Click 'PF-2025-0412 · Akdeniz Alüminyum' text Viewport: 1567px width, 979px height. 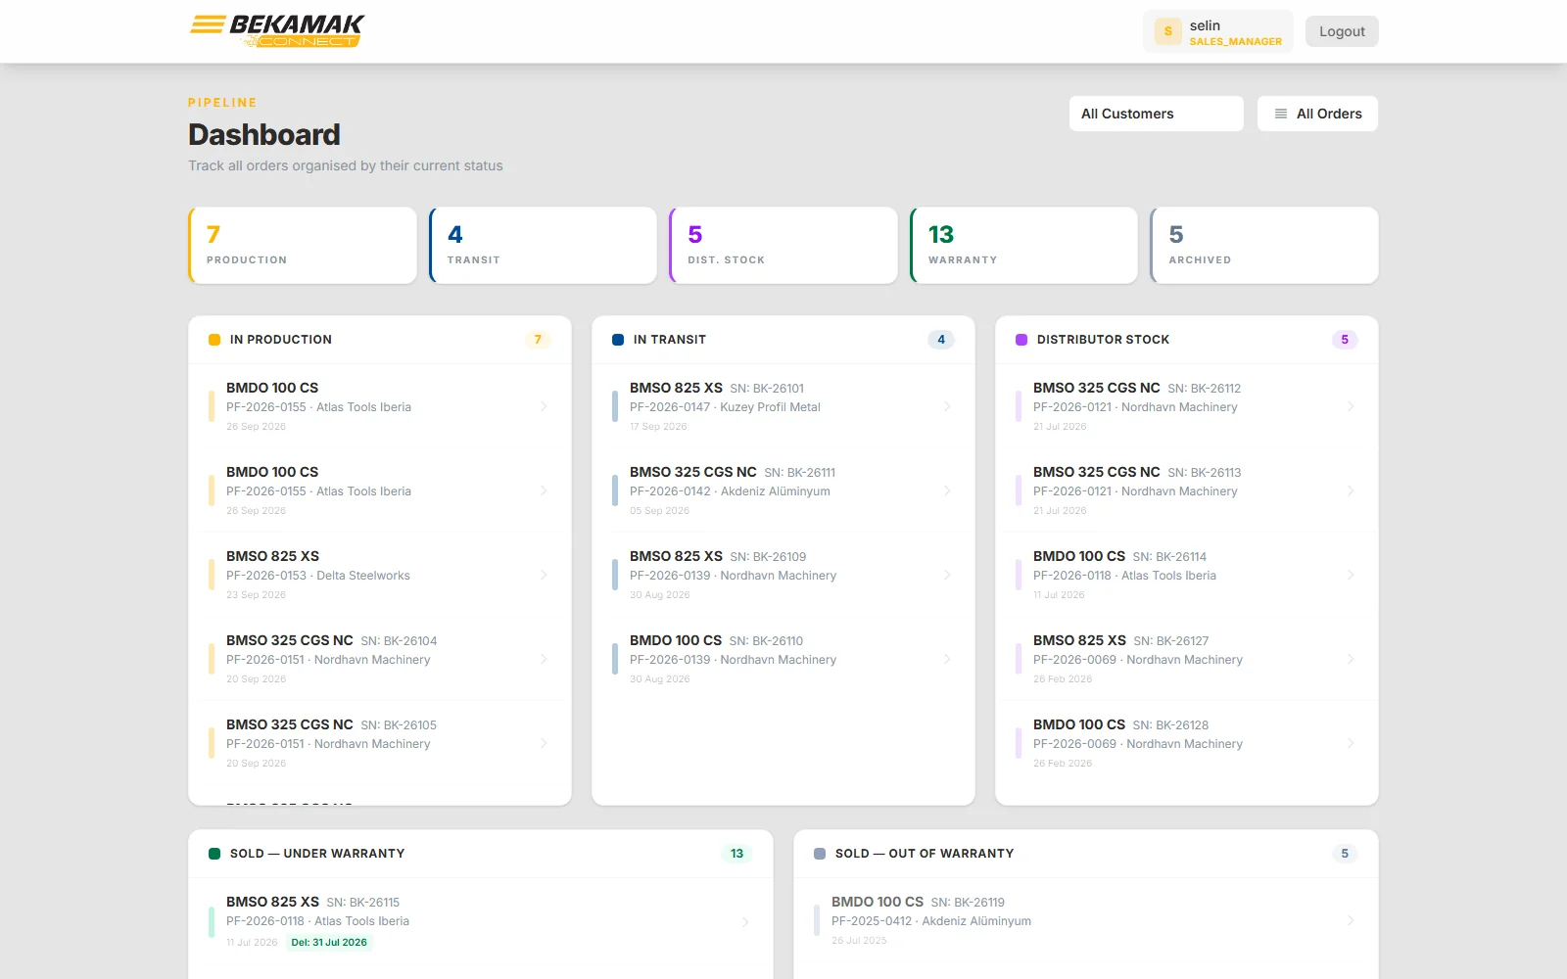coord(931,921)
